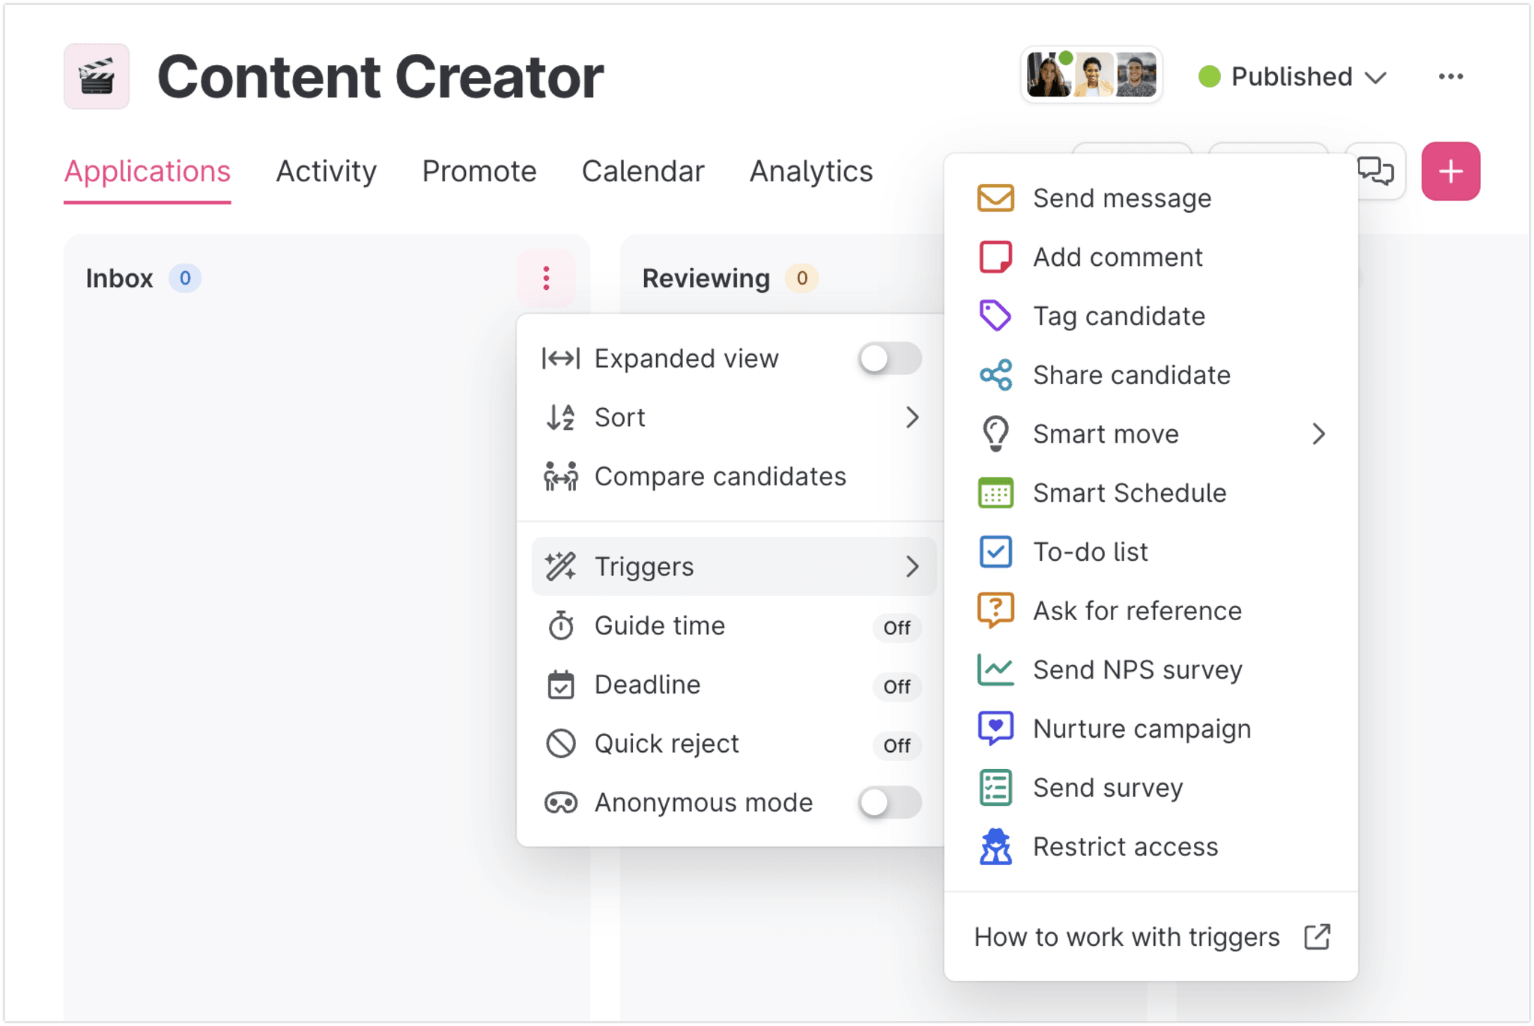Switch to the Analytics tab

811,171
